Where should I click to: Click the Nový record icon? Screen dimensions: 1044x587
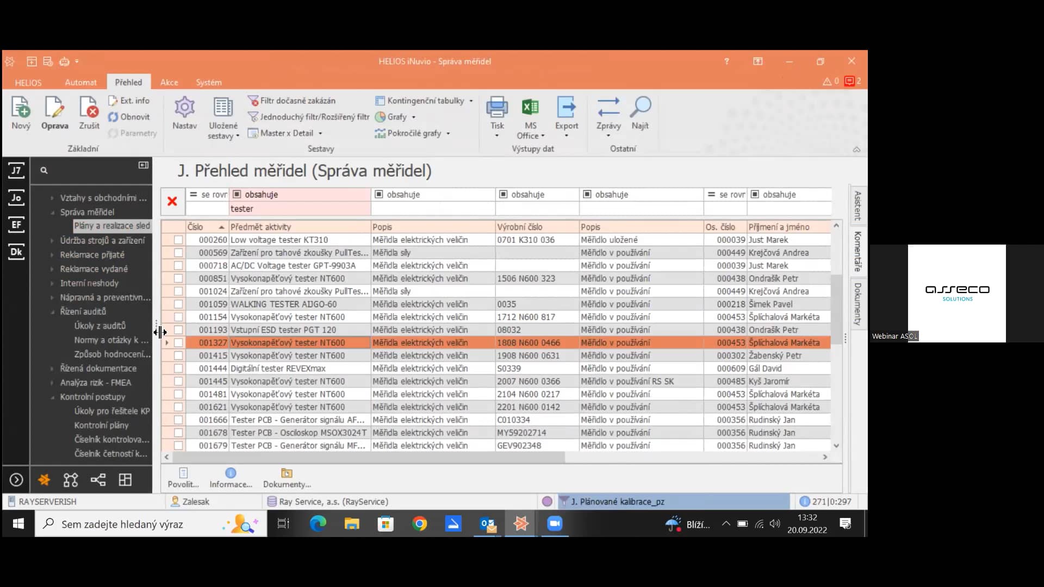[x=21, y=108]
